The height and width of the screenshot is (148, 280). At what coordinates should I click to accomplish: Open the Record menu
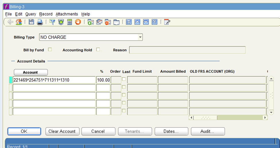pos(46,14)
